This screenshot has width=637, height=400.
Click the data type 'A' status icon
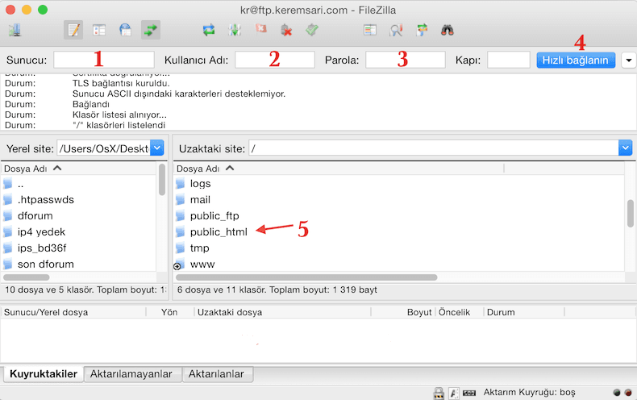click(x=454, y=393)
